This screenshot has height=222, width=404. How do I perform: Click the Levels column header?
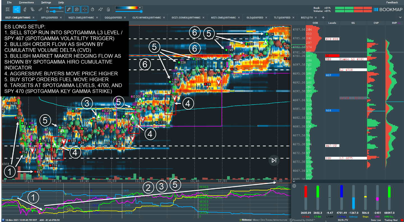(x=332, y=23)
